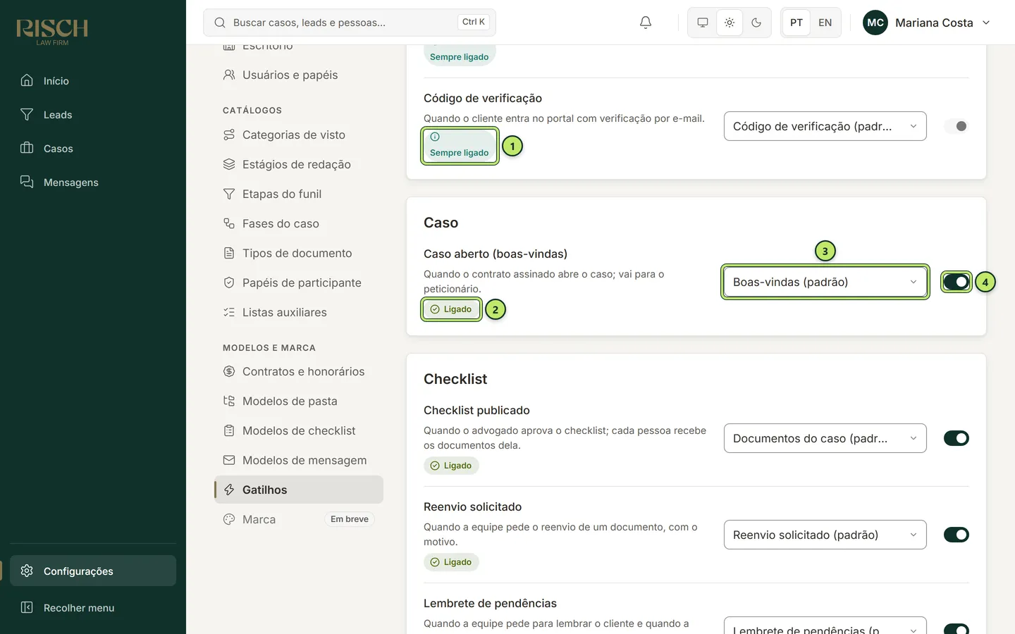This screenshot has width=1015, height=634.
Task: Open Modelos de pasta page
Action: (x=299, y=401)
